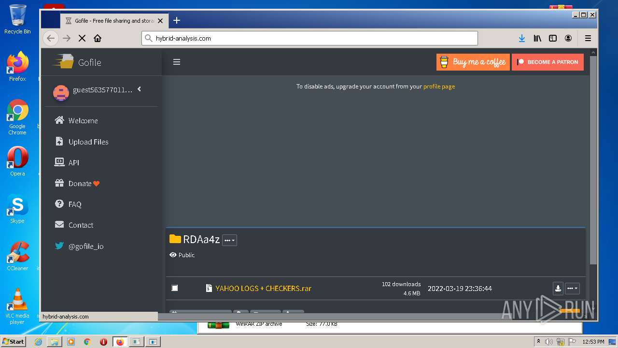Download the YAHOO LOGS + CHECKERS.rar file
Image resolution: width=618 pixels, height=348 pixels.
point(558,289)
